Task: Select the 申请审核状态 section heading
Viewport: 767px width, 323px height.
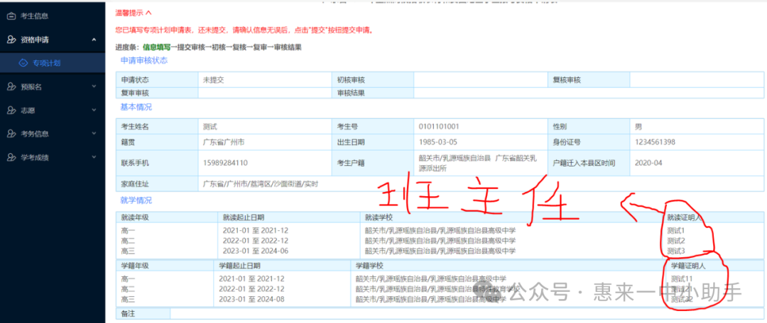Action: (x=143, y=60)
